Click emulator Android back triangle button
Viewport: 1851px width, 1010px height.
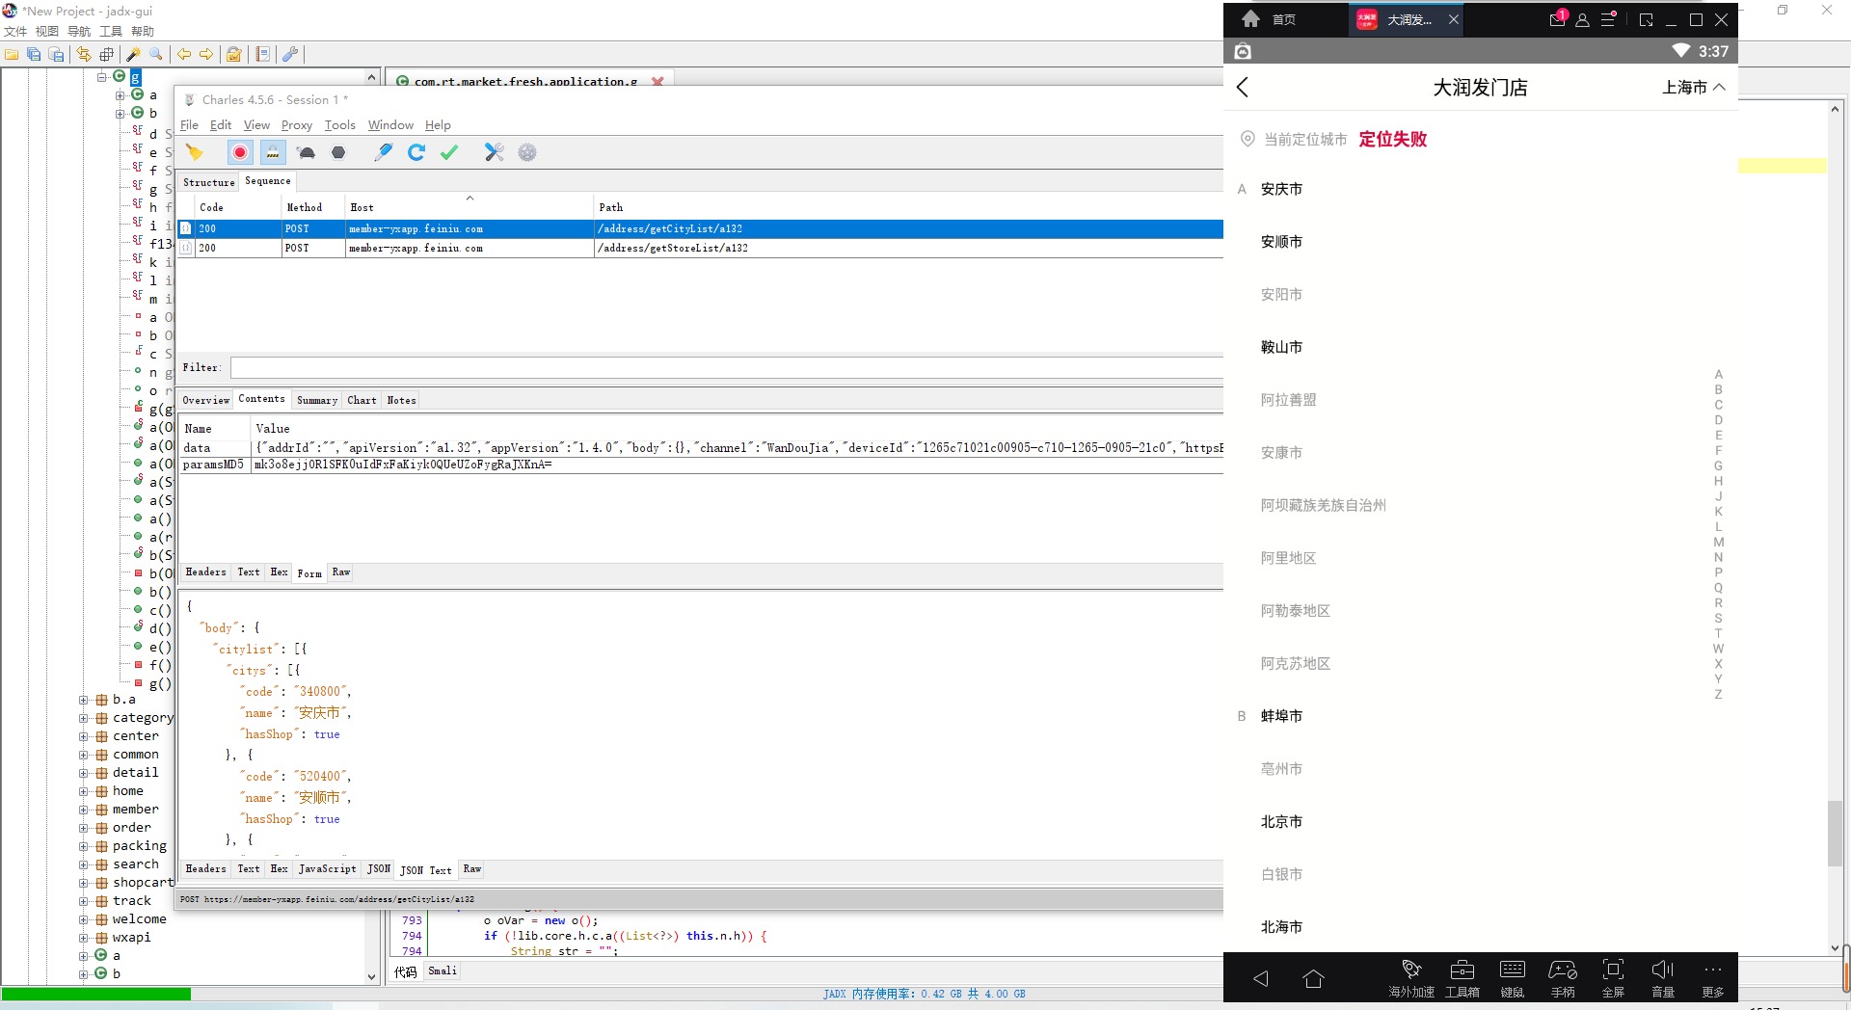point(1261,979)
